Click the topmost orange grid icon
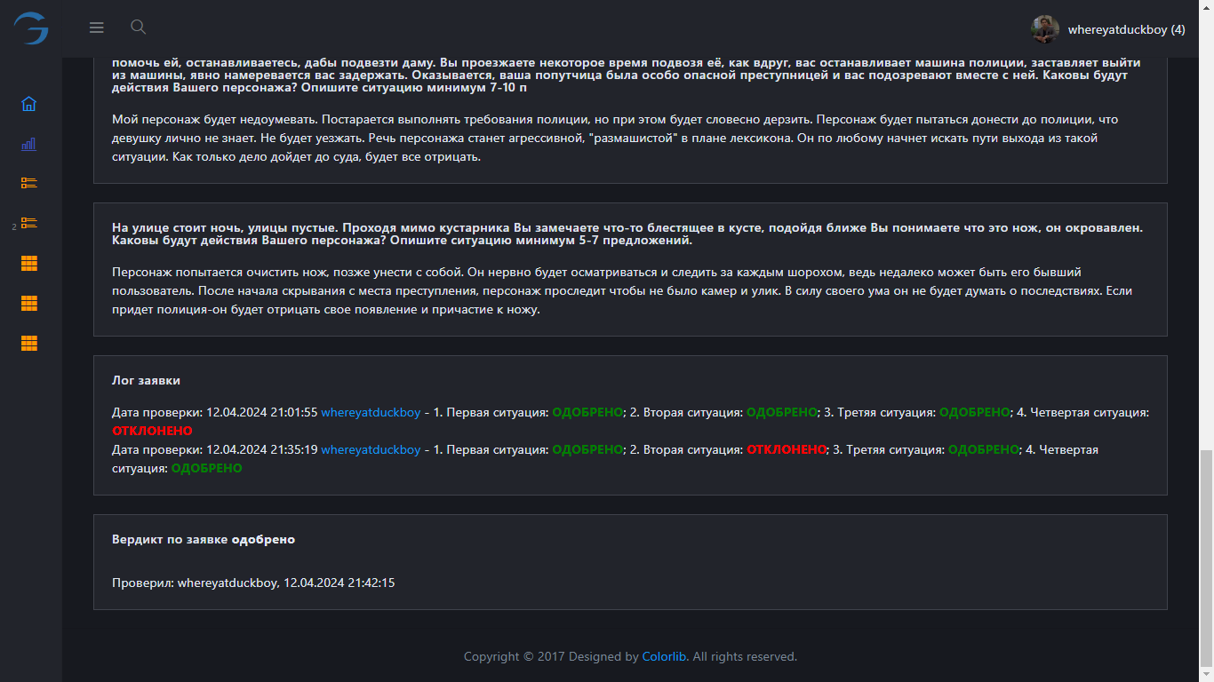This screenshot has height=682, width=1214. click(28, 264)
